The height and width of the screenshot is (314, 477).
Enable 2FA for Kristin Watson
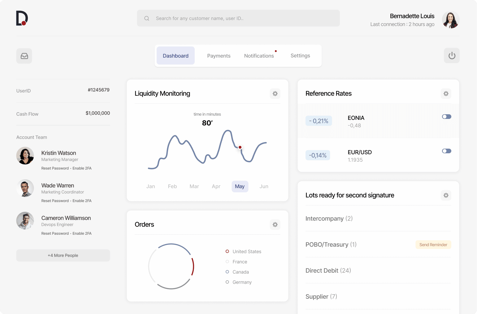(82, 168)
